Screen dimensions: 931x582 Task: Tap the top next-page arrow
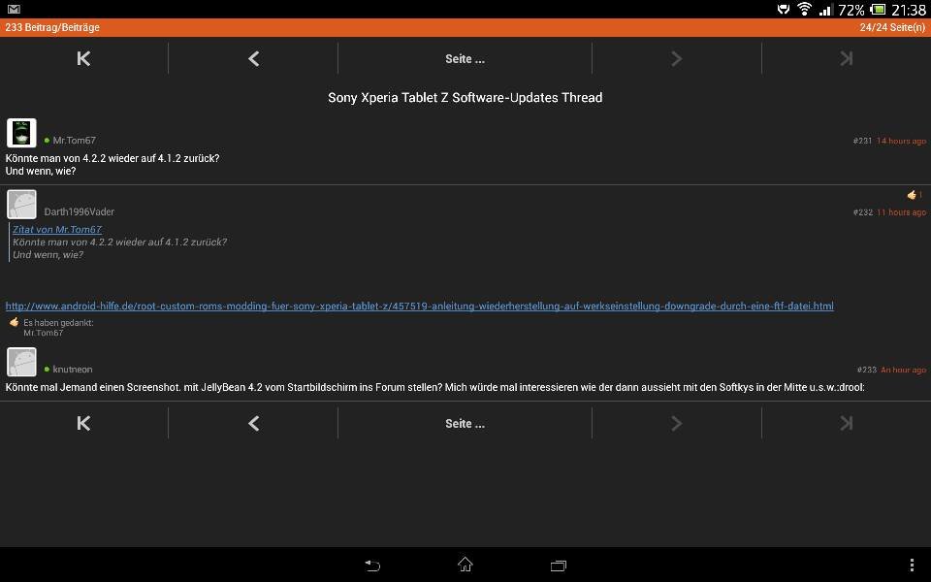(x=676, y=58)
